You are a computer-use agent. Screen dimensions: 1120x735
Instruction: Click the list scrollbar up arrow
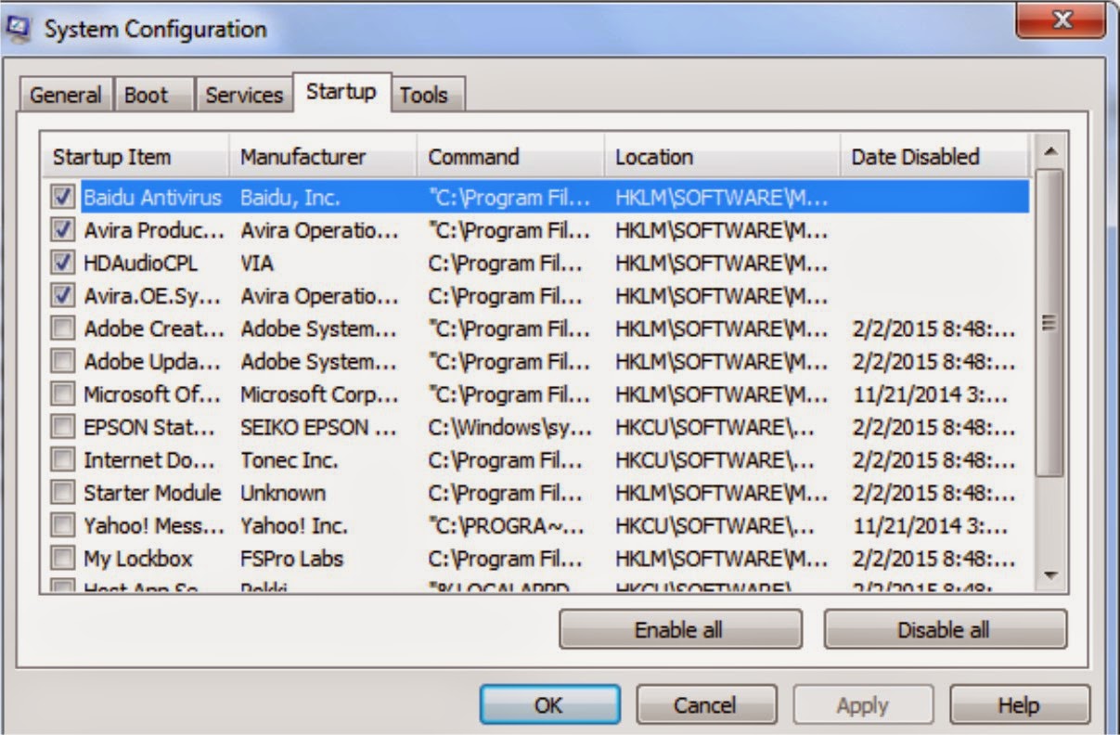tap(1049, 151)
